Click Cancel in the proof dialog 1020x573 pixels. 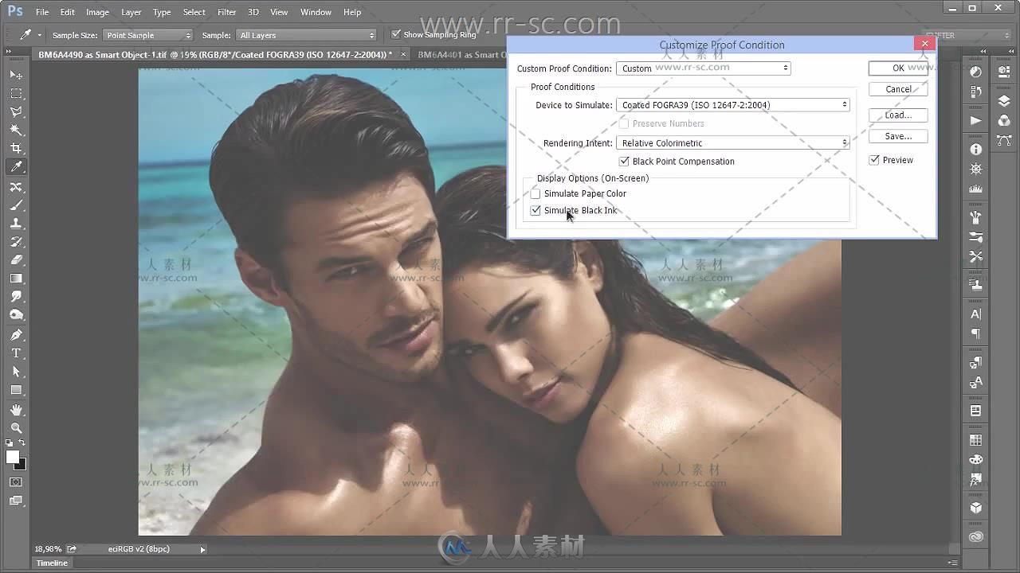click(898, 89)
